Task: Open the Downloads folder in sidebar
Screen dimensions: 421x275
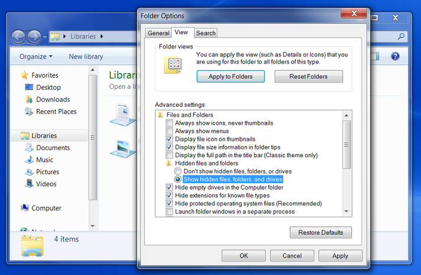Action: [52, 100]
